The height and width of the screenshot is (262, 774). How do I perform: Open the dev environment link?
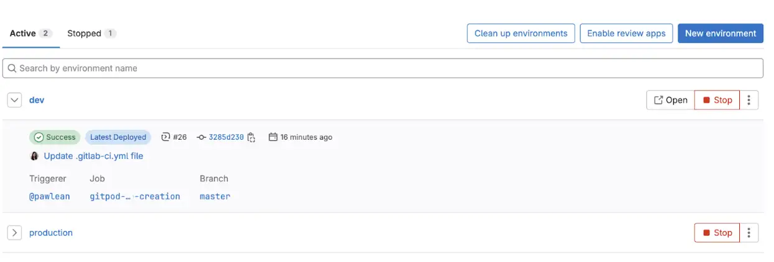click(x=37, y=100)
